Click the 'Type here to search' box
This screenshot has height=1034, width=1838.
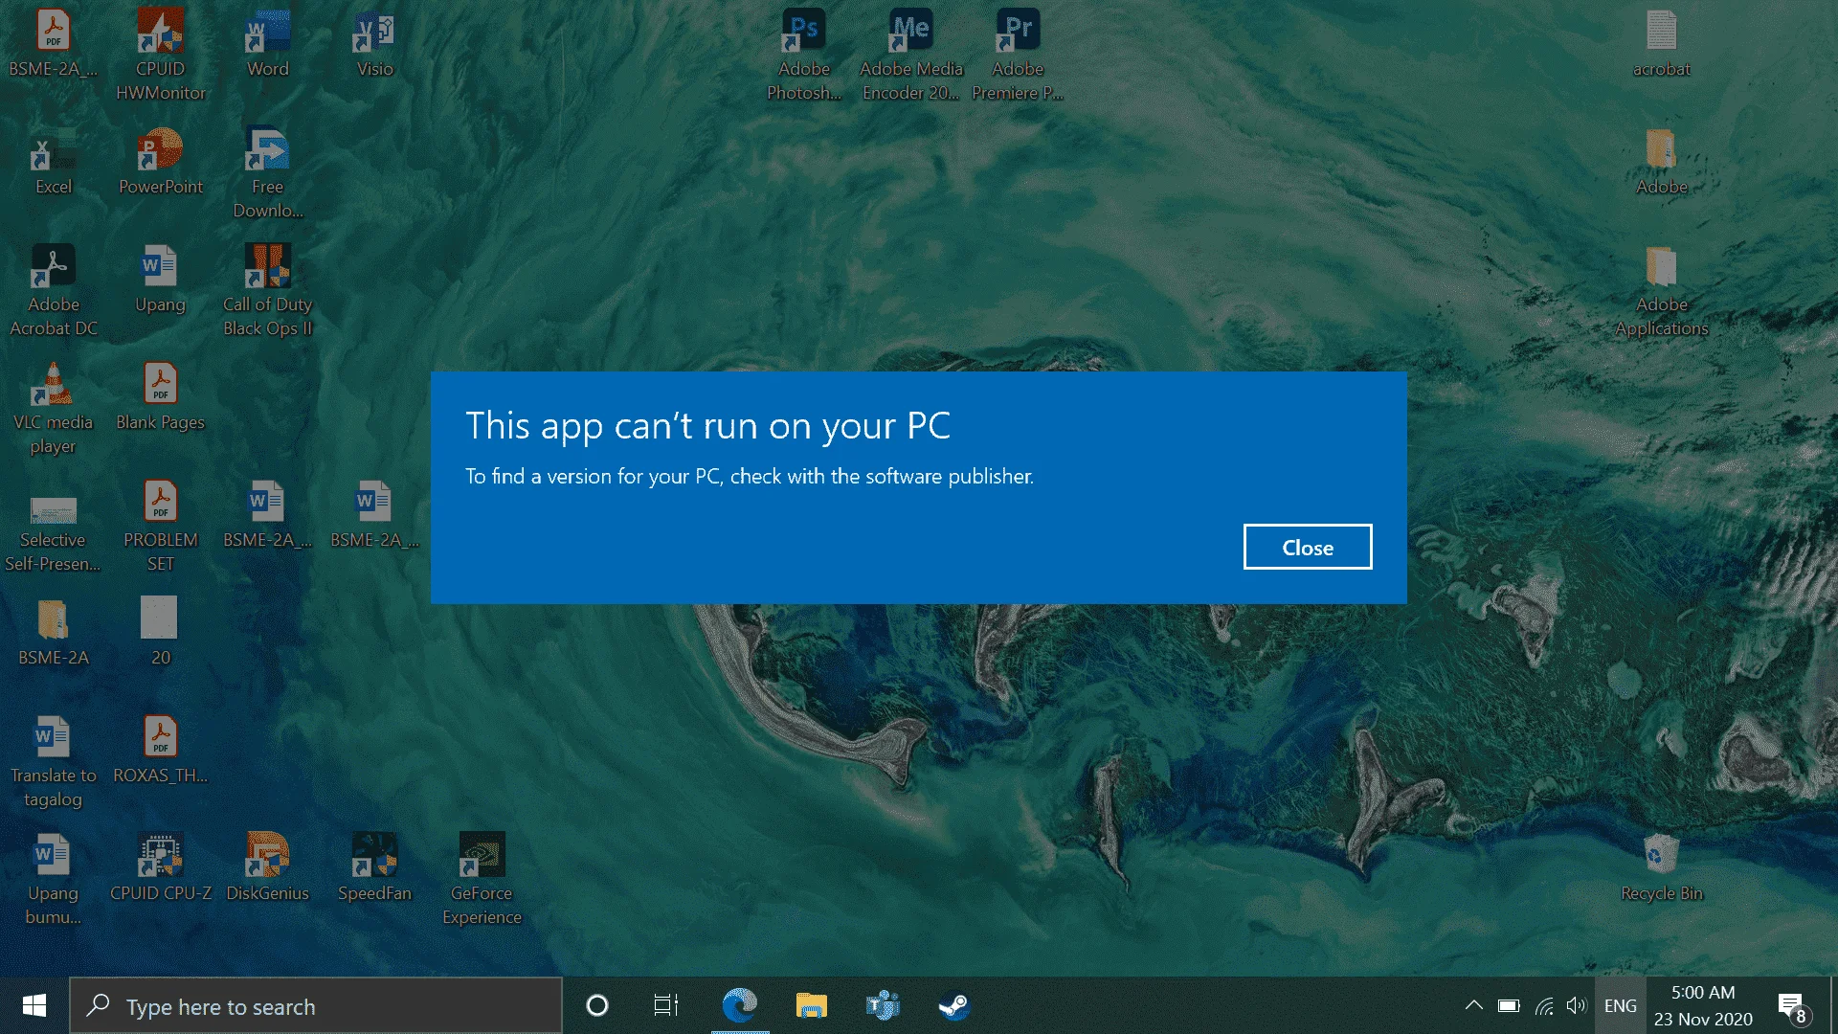(x=316, y=1005)
